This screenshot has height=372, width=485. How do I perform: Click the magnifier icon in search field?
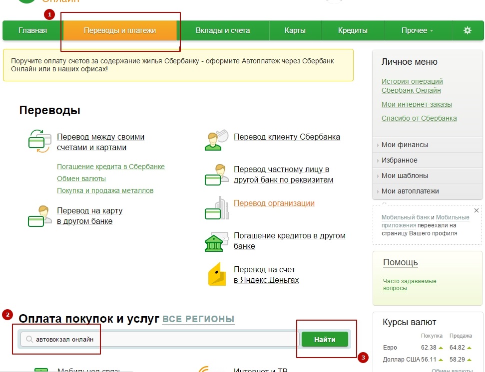pos(29,339)
